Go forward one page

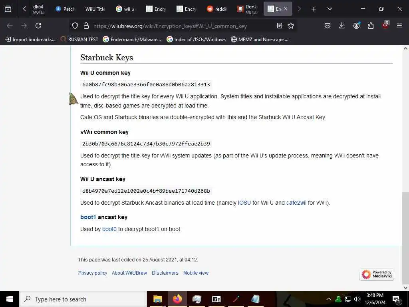click(x=24, y=26)
